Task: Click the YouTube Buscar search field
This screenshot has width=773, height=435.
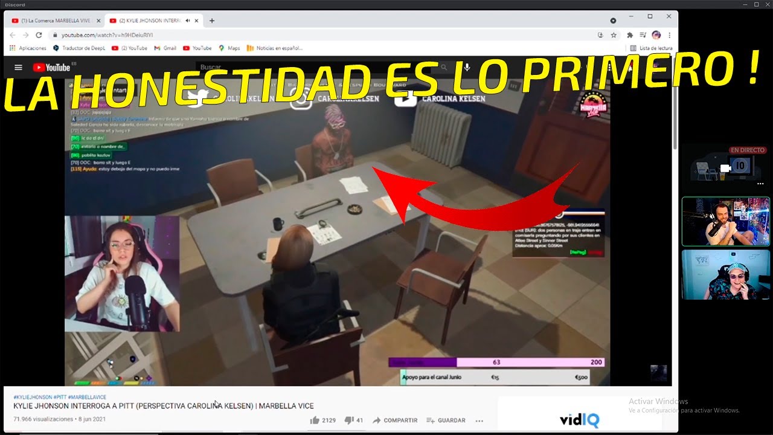Action: 314,67
